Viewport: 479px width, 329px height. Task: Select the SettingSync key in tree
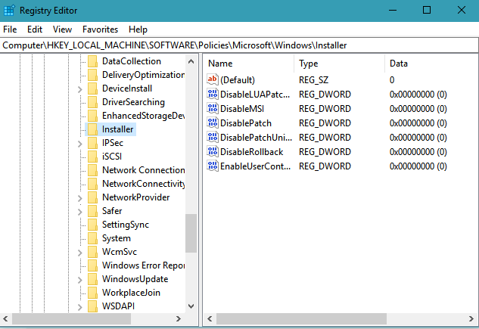(125, 225)
